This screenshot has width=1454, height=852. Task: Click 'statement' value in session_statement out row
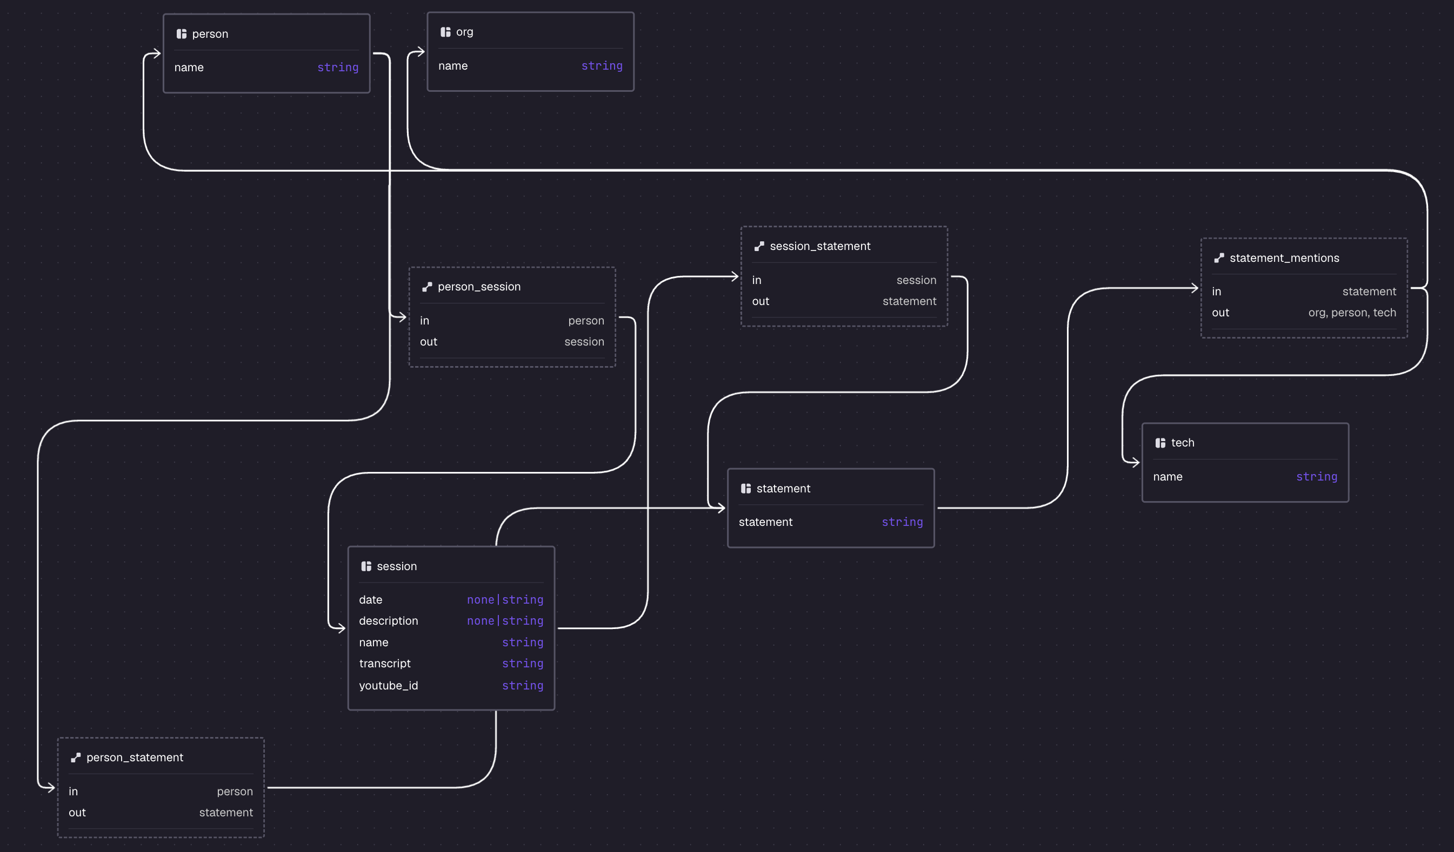[x=909, y=301]
